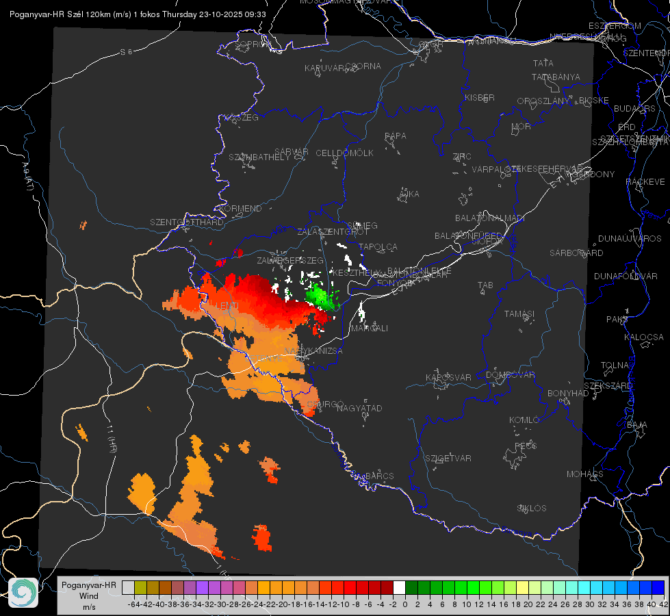Select the white swatch between -2 and 0
Viewport: 670px width, 616px height.
point(399,588)
